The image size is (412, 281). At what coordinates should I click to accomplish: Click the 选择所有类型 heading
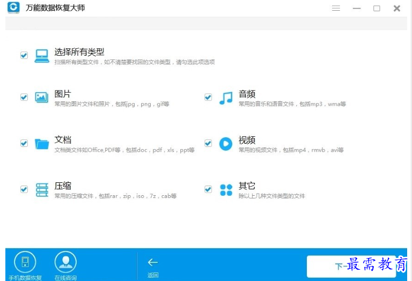coord(79,52)
